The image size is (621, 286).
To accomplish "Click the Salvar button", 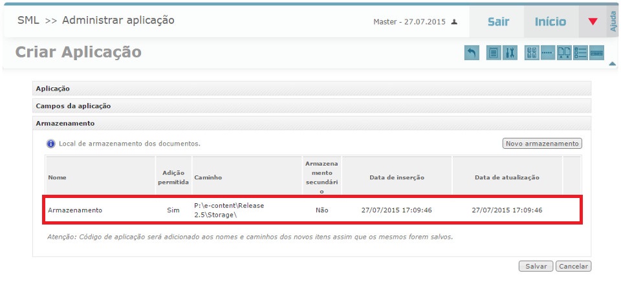I will pyautogui.click(x=536, y=266).
